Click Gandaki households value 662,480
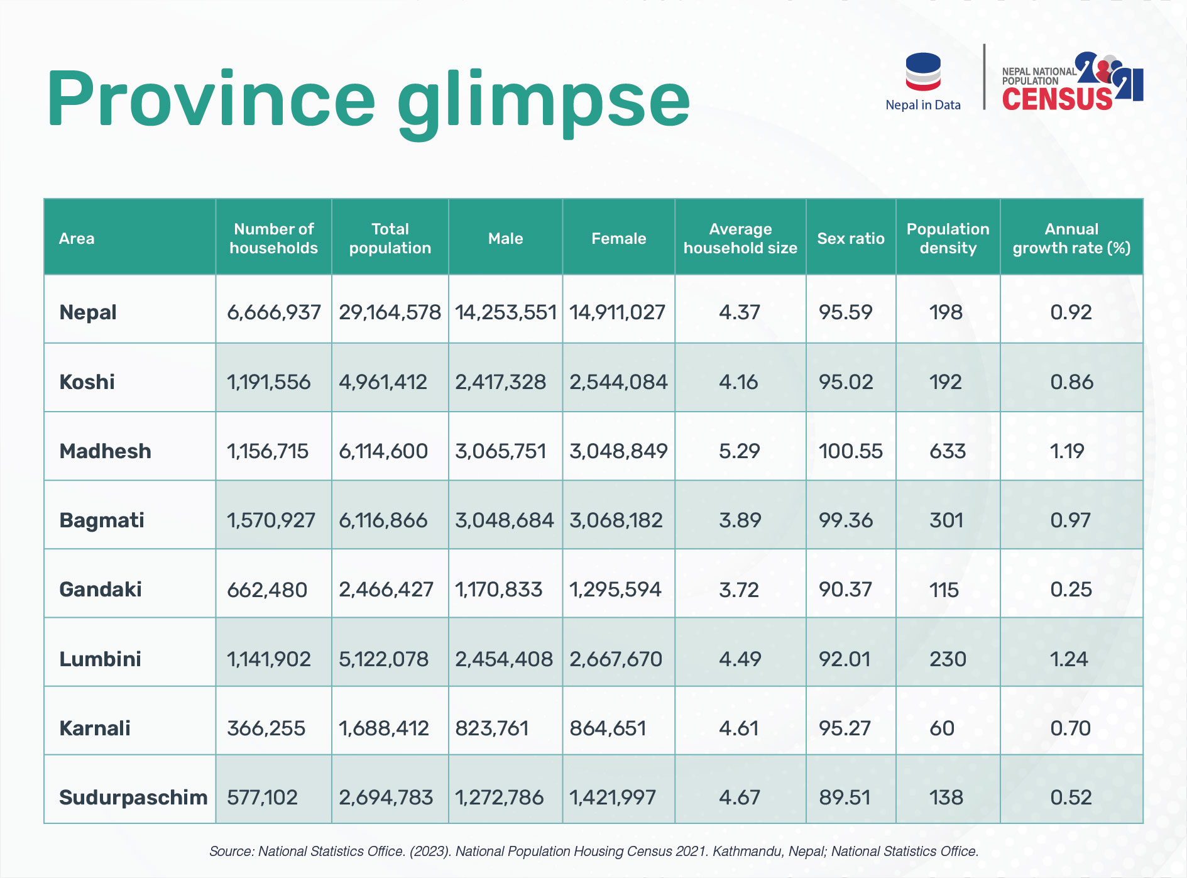The image size is (1187, 878). pyautogui.click(x=267, y=590)
